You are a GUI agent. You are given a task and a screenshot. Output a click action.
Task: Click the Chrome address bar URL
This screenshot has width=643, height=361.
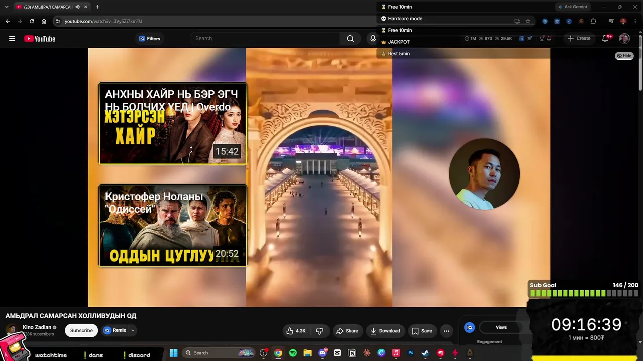103,21
